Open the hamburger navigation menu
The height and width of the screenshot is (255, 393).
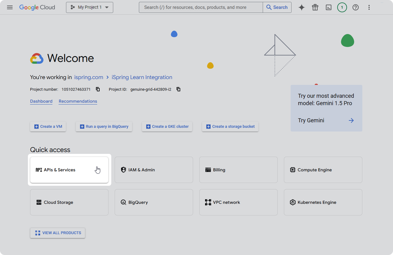(x=10, y=7)
